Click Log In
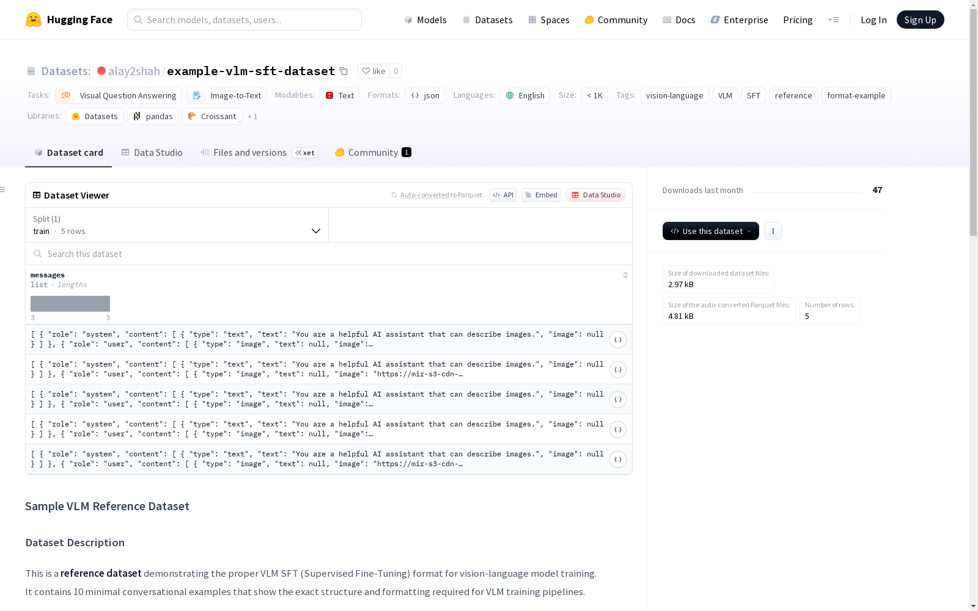The width and height of the screenshot is (978, 611). 873,20
